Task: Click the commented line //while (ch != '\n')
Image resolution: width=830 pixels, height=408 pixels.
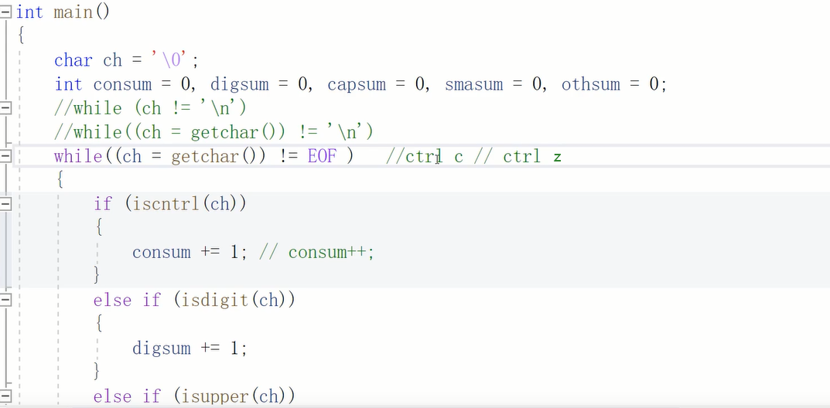Action: click(x=150, y=108)
